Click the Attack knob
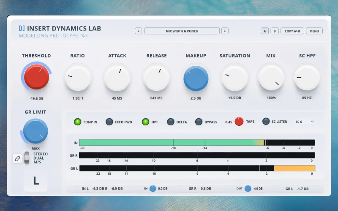 pyautogui.click(x=117, y=78)
